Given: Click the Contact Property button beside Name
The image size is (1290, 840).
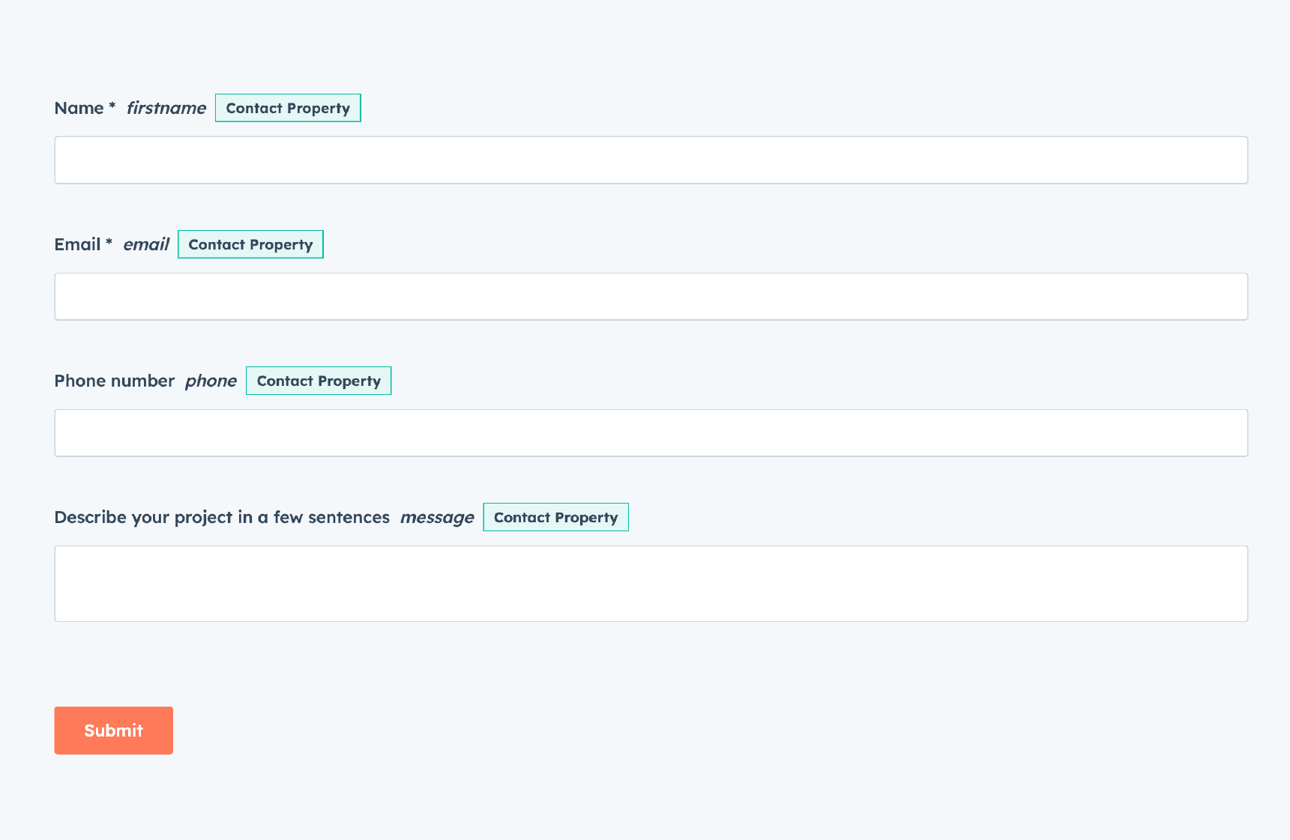Looking at the screenshot, I should click(288, 108).
